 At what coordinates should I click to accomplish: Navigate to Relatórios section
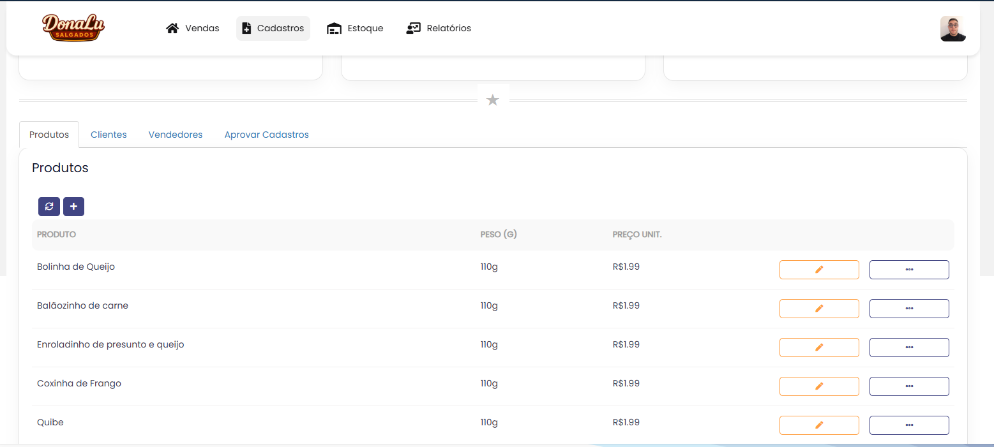tap(439, 28)
